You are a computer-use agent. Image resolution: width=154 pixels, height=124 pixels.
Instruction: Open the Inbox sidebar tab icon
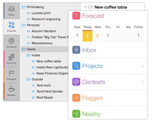tap(11, 9)
